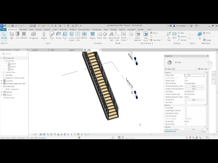Select the Stair tool
Screen dimensions: 218x163
point(105,35)
